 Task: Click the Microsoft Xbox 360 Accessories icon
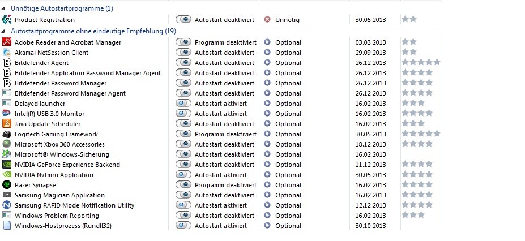7,144
